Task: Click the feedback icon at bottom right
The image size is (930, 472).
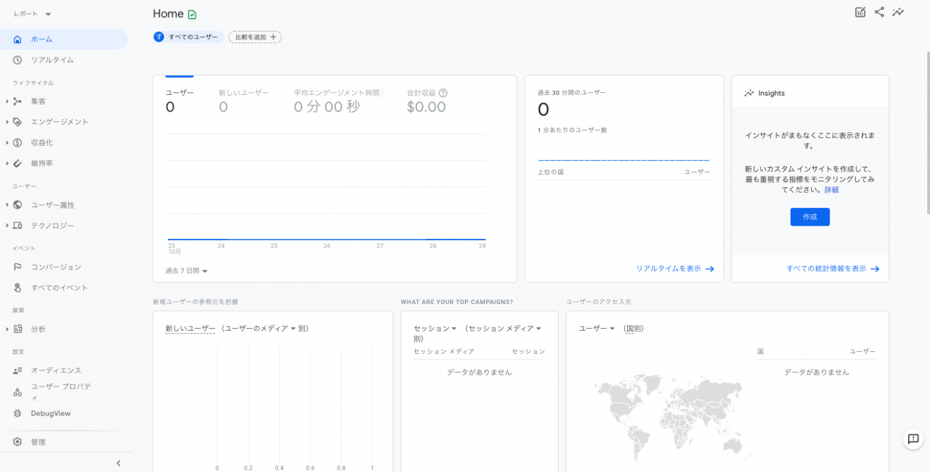Action: [913, 439]
